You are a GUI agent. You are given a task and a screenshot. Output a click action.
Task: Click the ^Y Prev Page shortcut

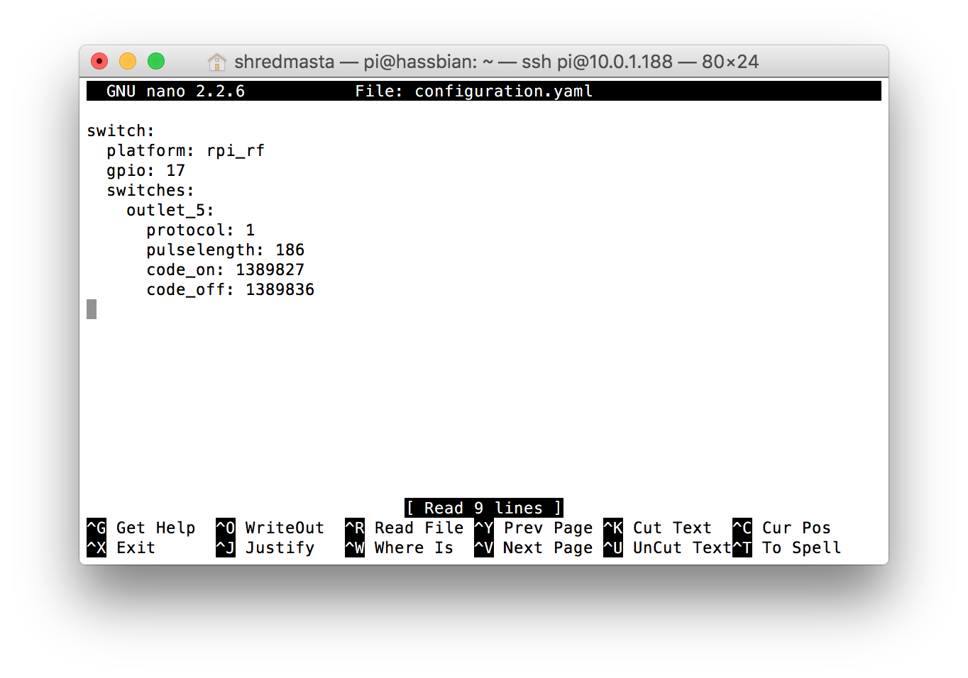pyautogui.click(x=534, y=528)
